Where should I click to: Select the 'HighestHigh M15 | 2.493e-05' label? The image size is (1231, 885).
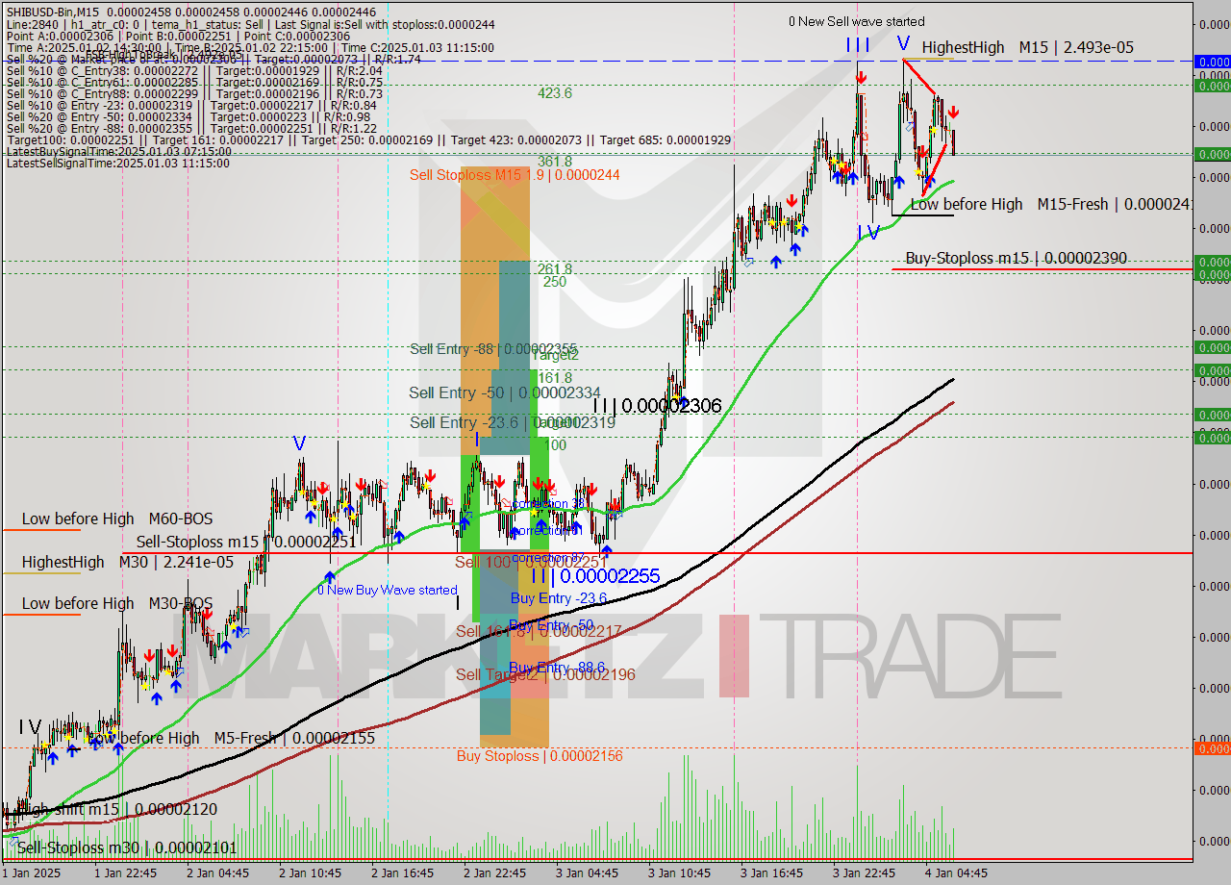tap(1027, 47)
